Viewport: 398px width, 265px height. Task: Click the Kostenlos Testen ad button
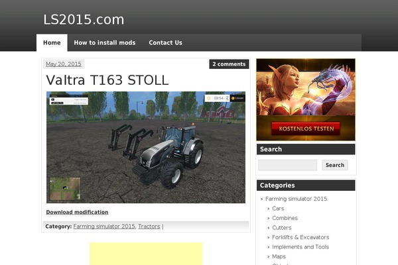click(306, 129)
